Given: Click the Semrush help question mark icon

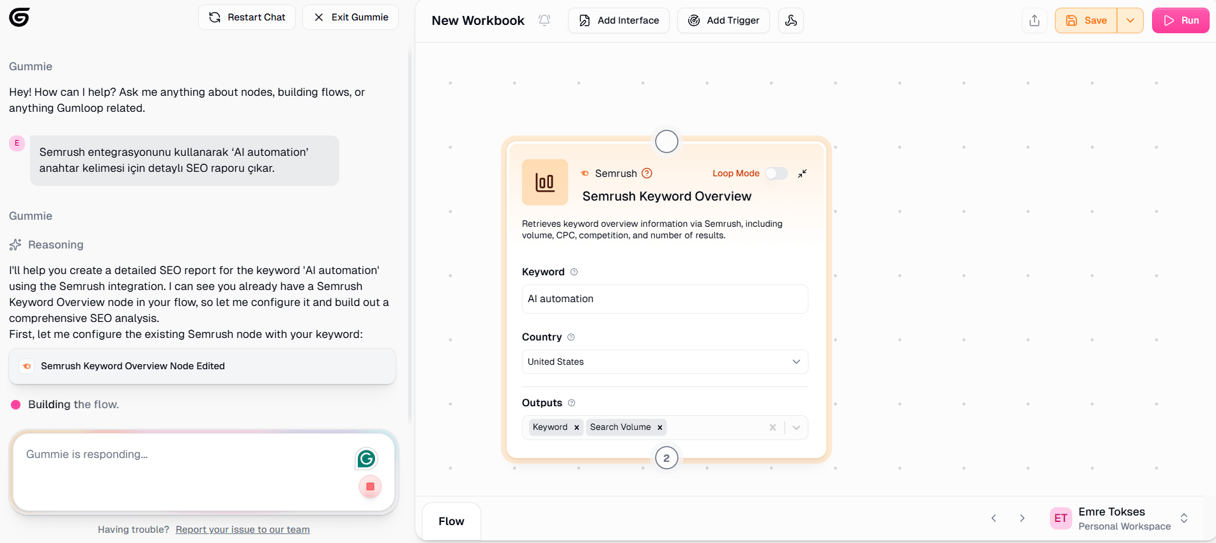Looking at the screenshot, I should click(647, 173).
